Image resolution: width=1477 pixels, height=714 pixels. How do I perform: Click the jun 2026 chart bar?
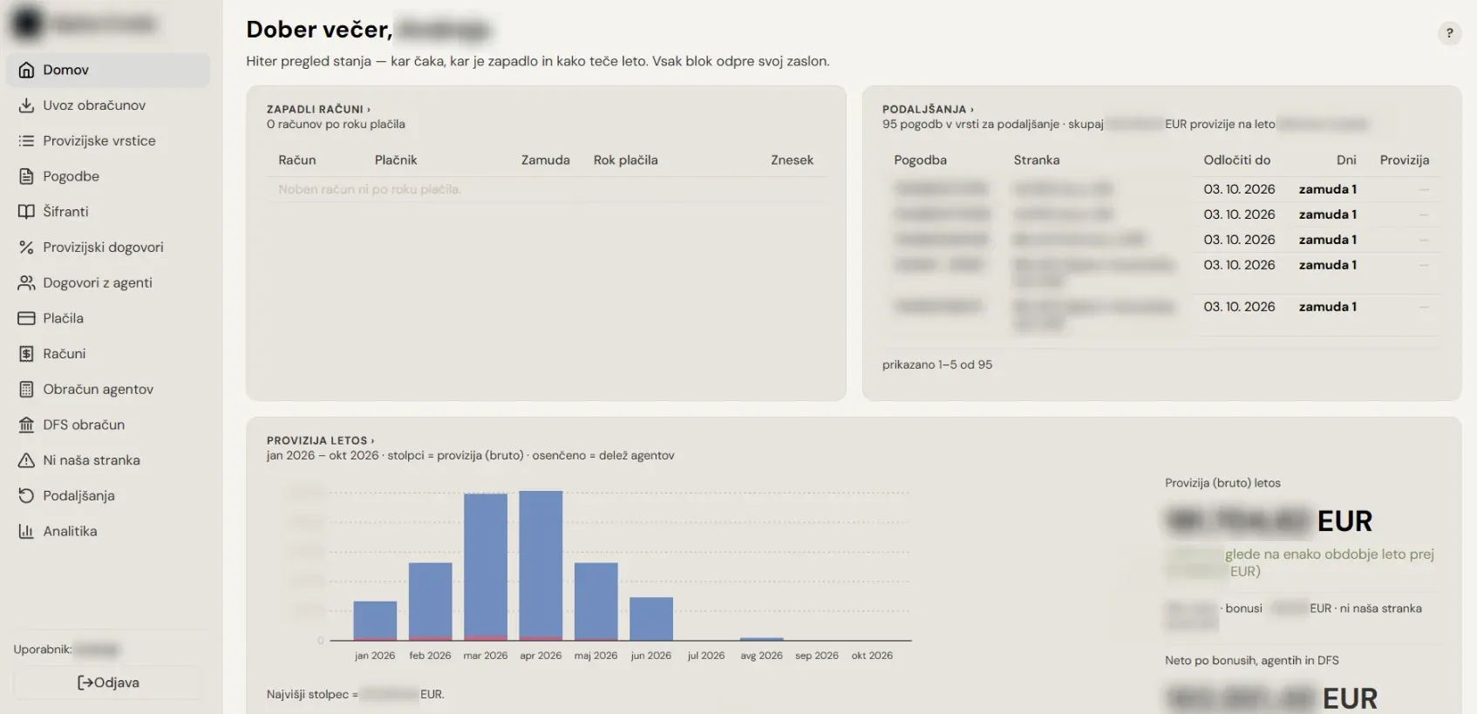[651, 619]
